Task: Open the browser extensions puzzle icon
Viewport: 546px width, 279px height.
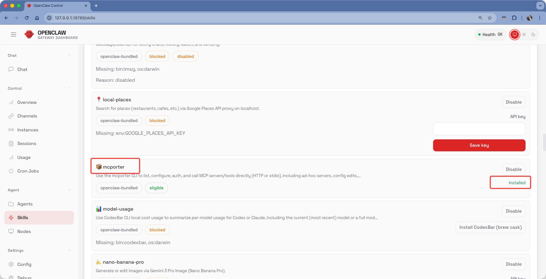Action: coord(514,18)
